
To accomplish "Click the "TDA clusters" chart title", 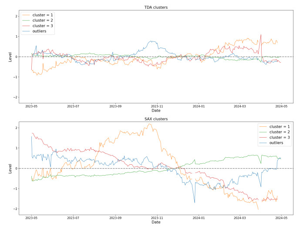I will (x=156, y=7).
